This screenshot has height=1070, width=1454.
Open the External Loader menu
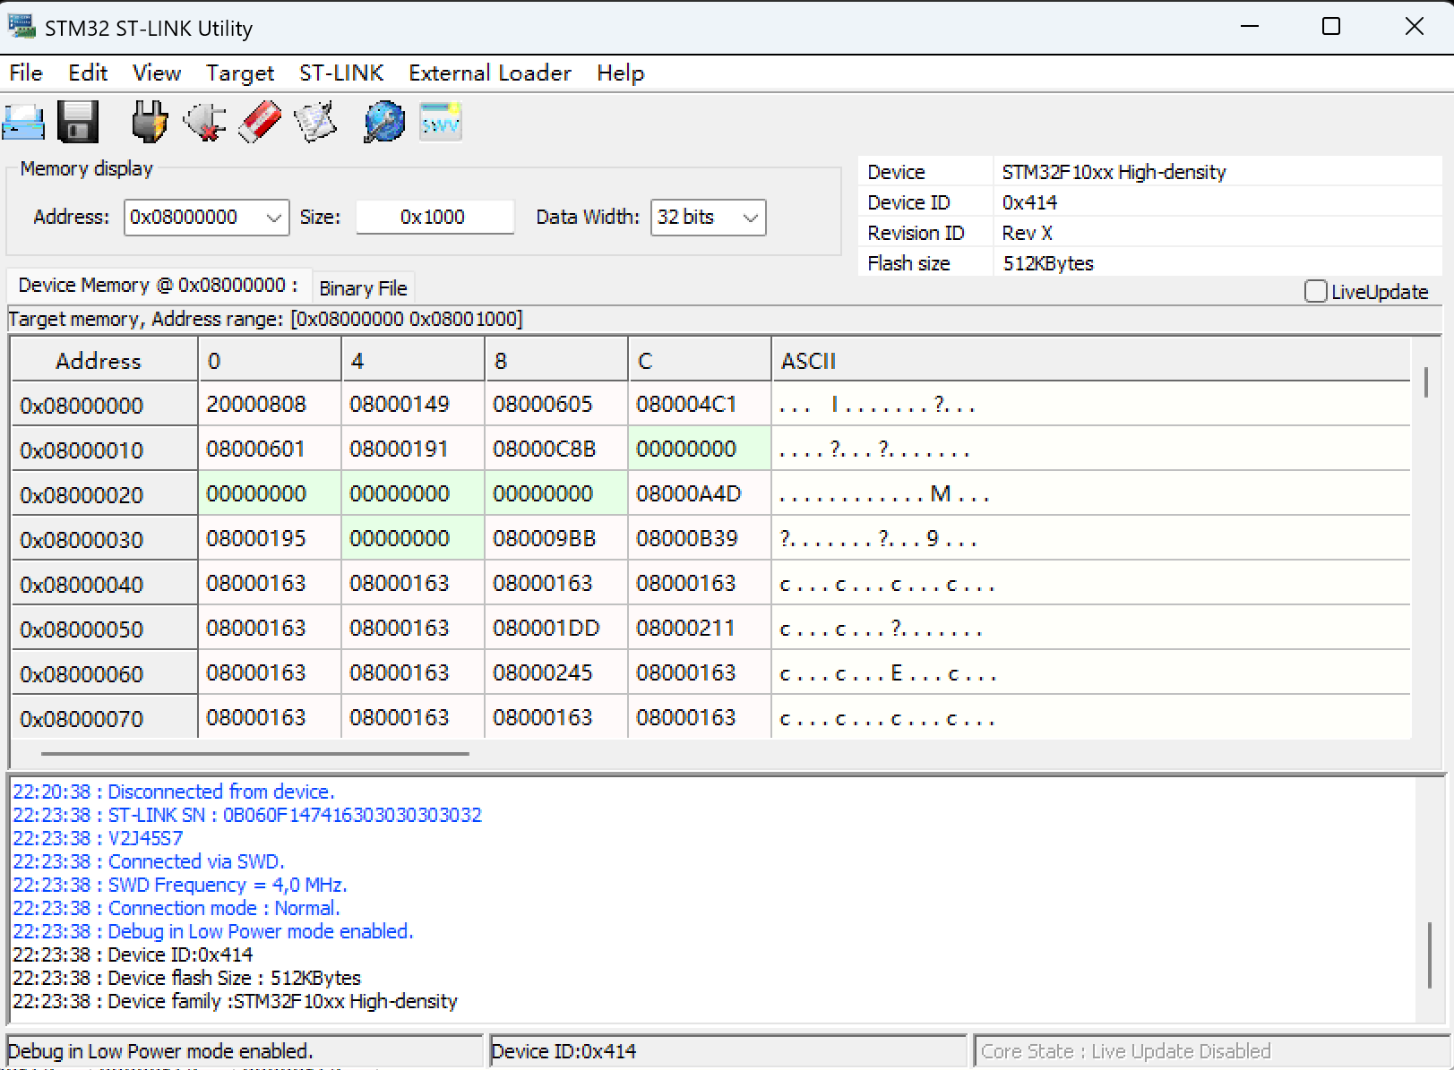[x=489, y=73]
